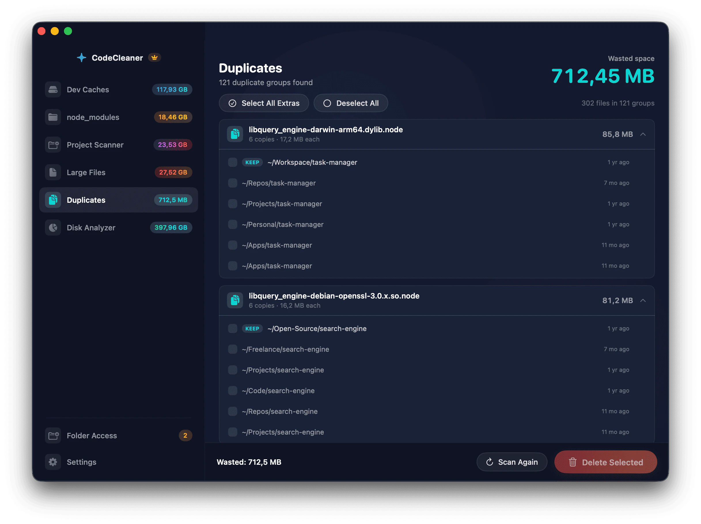Click the Duplicates copy icon in sidebar
Viewport: 701px width, 524px height.
pyautogui.click(x=53, y=200)
